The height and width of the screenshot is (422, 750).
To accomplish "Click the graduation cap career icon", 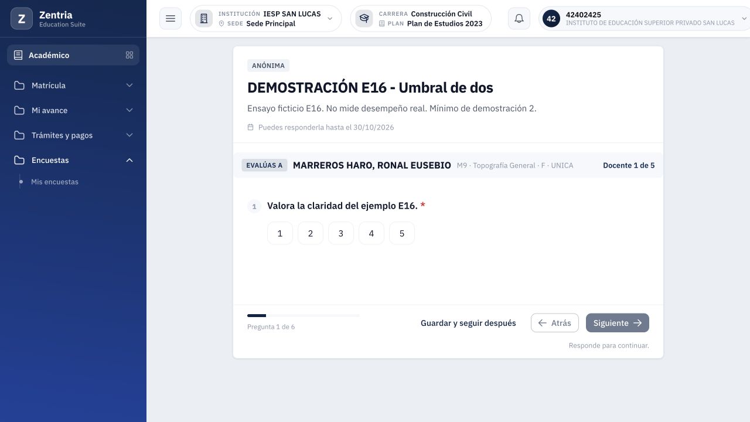I will coord(364,19).
